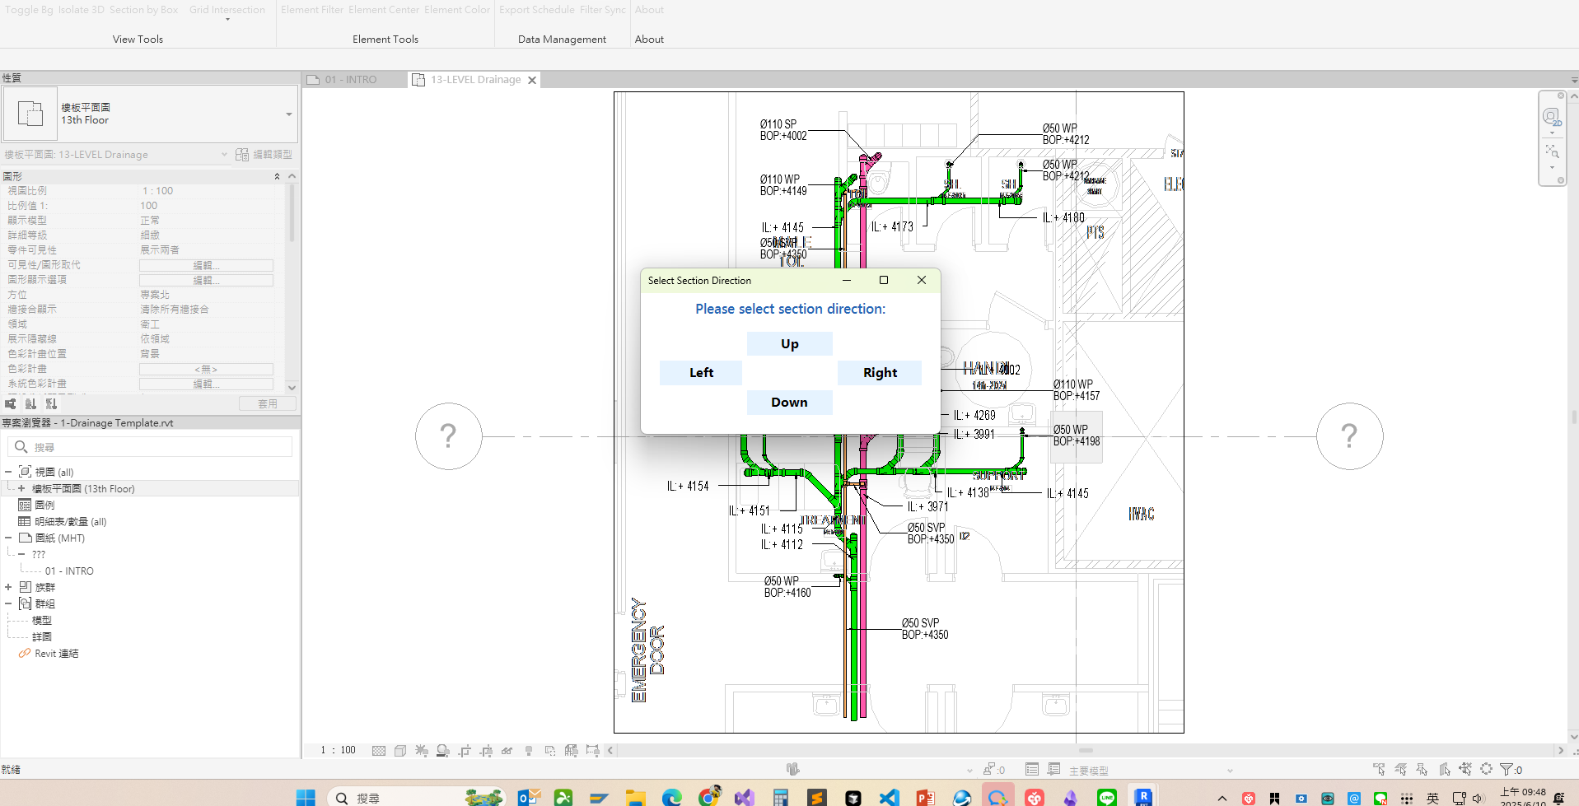Toggle the Crop View icon
The width and height of the screenshot is (1579, 806).
pyautogui.click(x=465, y=750)
